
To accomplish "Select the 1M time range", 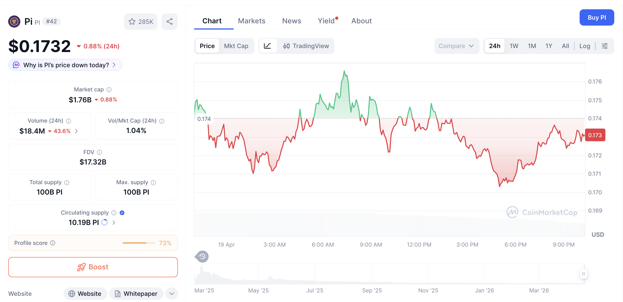I will click(x=532, y=46).
